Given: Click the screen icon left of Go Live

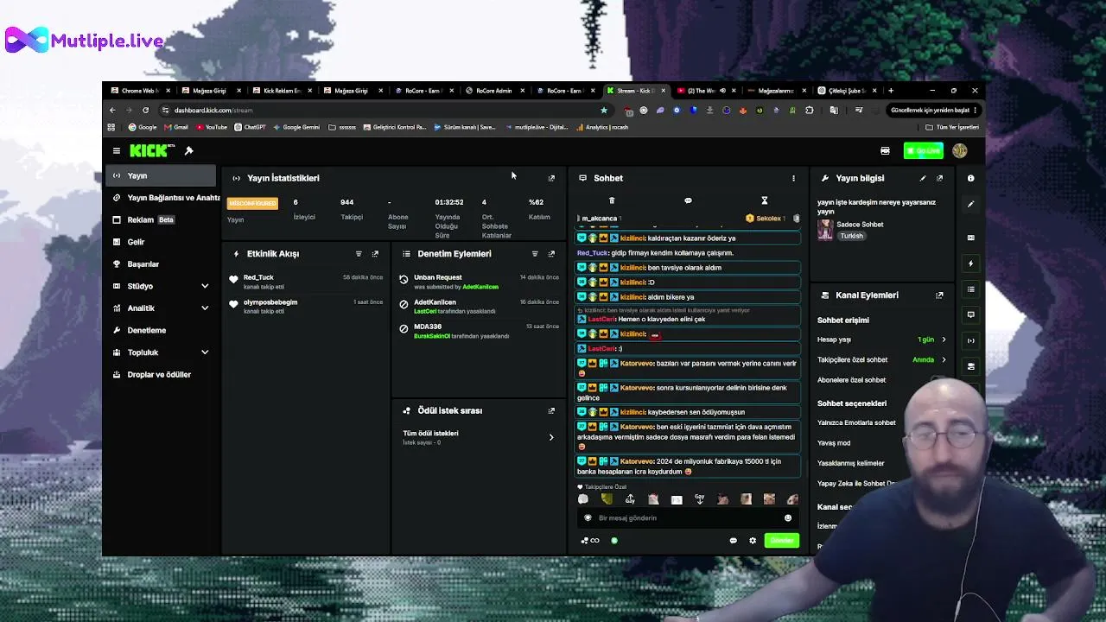Looking at the screenshot, I should (x=885, y=151).
